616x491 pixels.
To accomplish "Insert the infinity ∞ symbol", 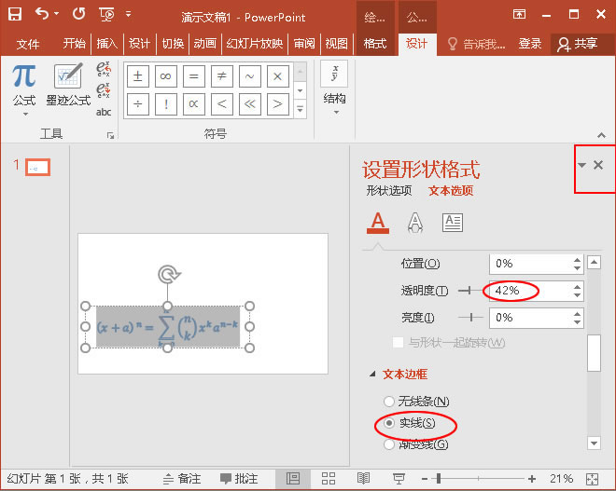I will (166, 75).
